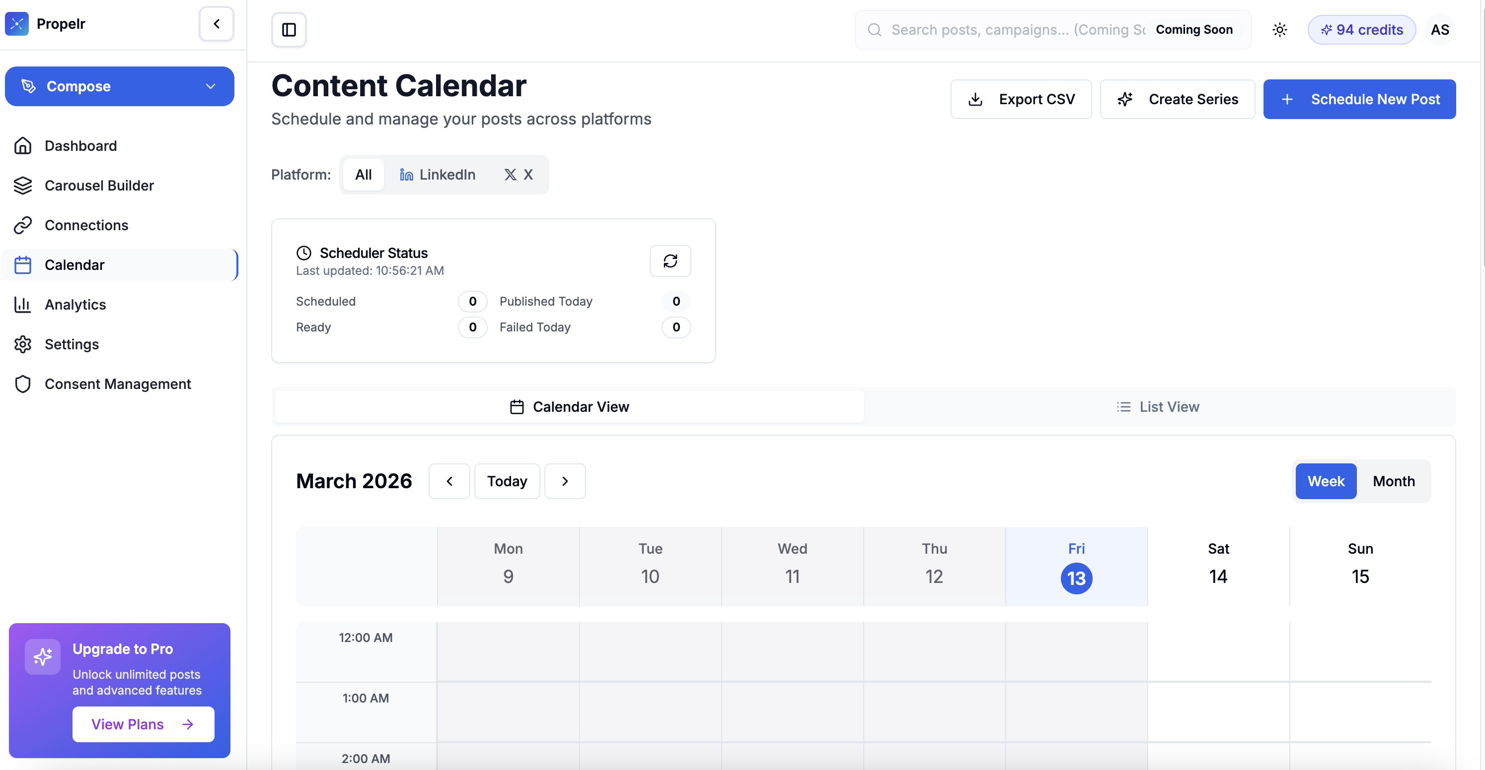Open Carousel Builder from sidebar

(x=98, y=186)
